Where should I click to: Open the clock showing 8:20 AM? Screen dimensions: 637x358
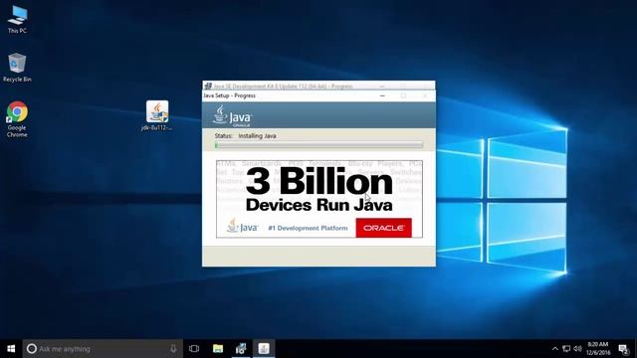pyautogui.click(x=598, y=349)
